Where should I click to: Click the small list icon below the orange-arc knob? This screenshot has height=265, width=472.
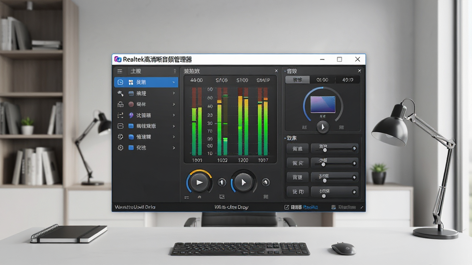tap(187, 197)
